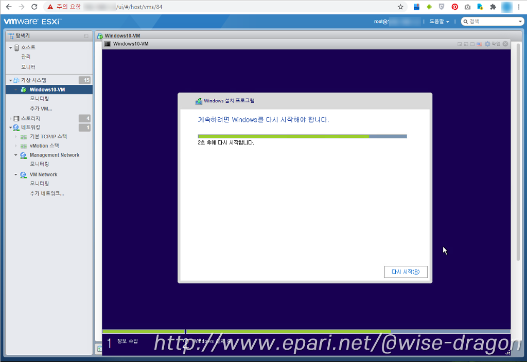Select 스토리지 in the navigator
Viewport: 527px width, 362px height.
click(30, 119)
